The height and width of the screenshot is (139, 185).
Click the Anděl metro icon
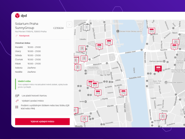coord(85,102)
